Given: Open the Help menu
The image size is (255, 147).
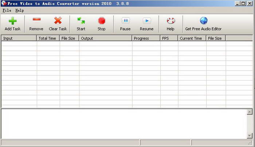Looking at the screenshot, I should click(x=20, y=11).
